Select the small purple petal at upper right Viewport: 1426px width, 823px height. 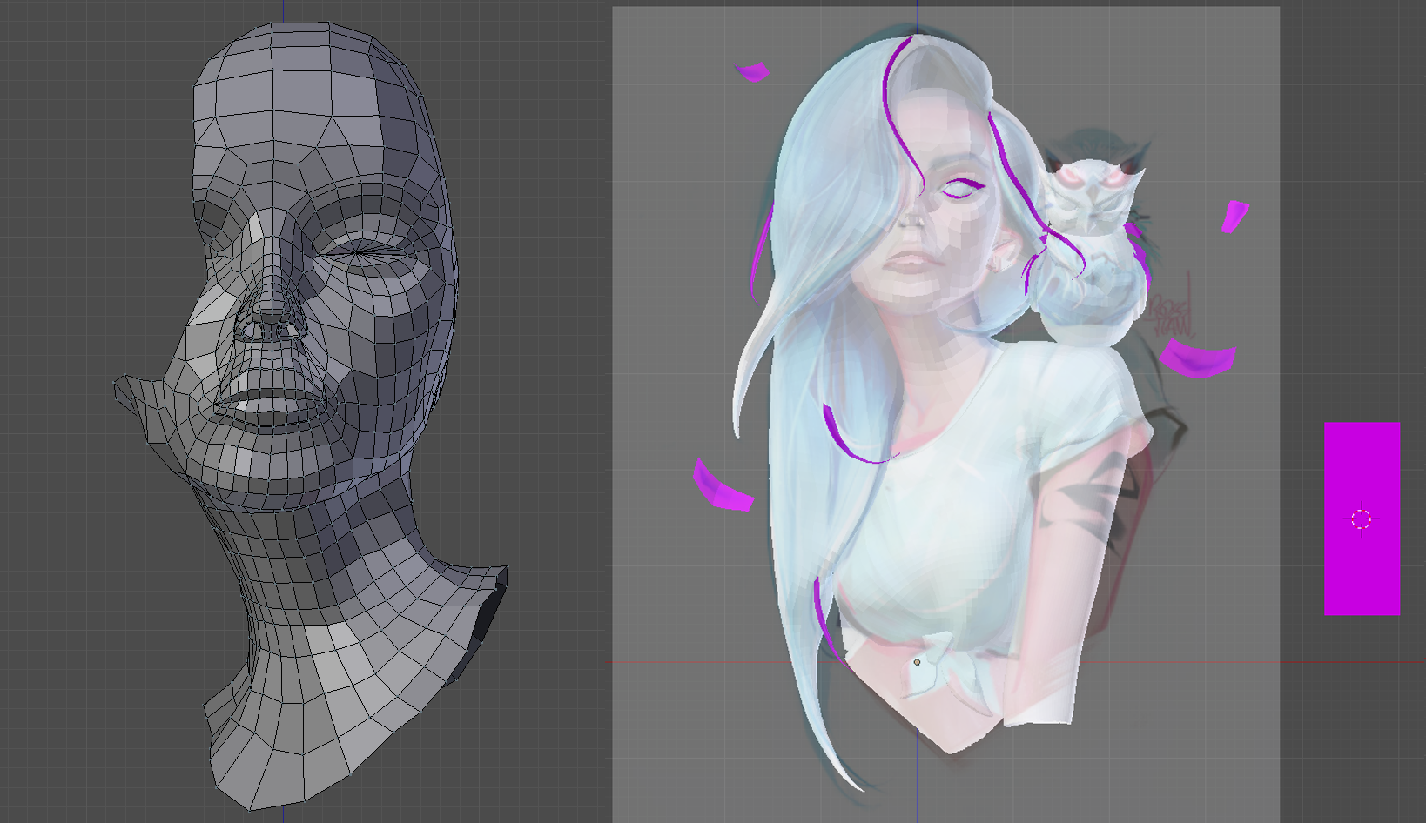[1234, 216]
